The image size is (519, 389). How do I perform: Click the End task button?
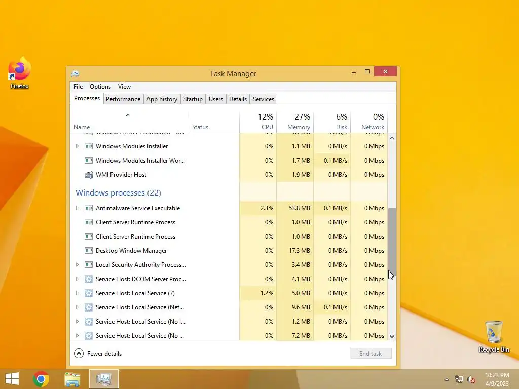click(370, 354)
